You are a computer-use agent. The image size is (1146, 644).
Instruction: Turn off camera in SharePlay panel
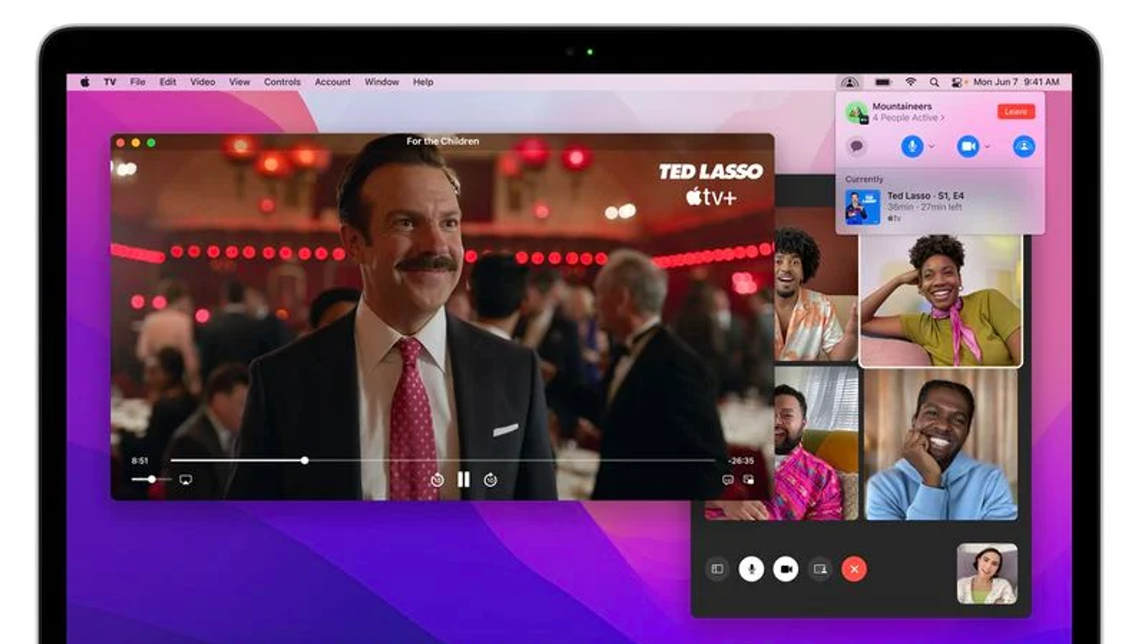click(968, 147)
